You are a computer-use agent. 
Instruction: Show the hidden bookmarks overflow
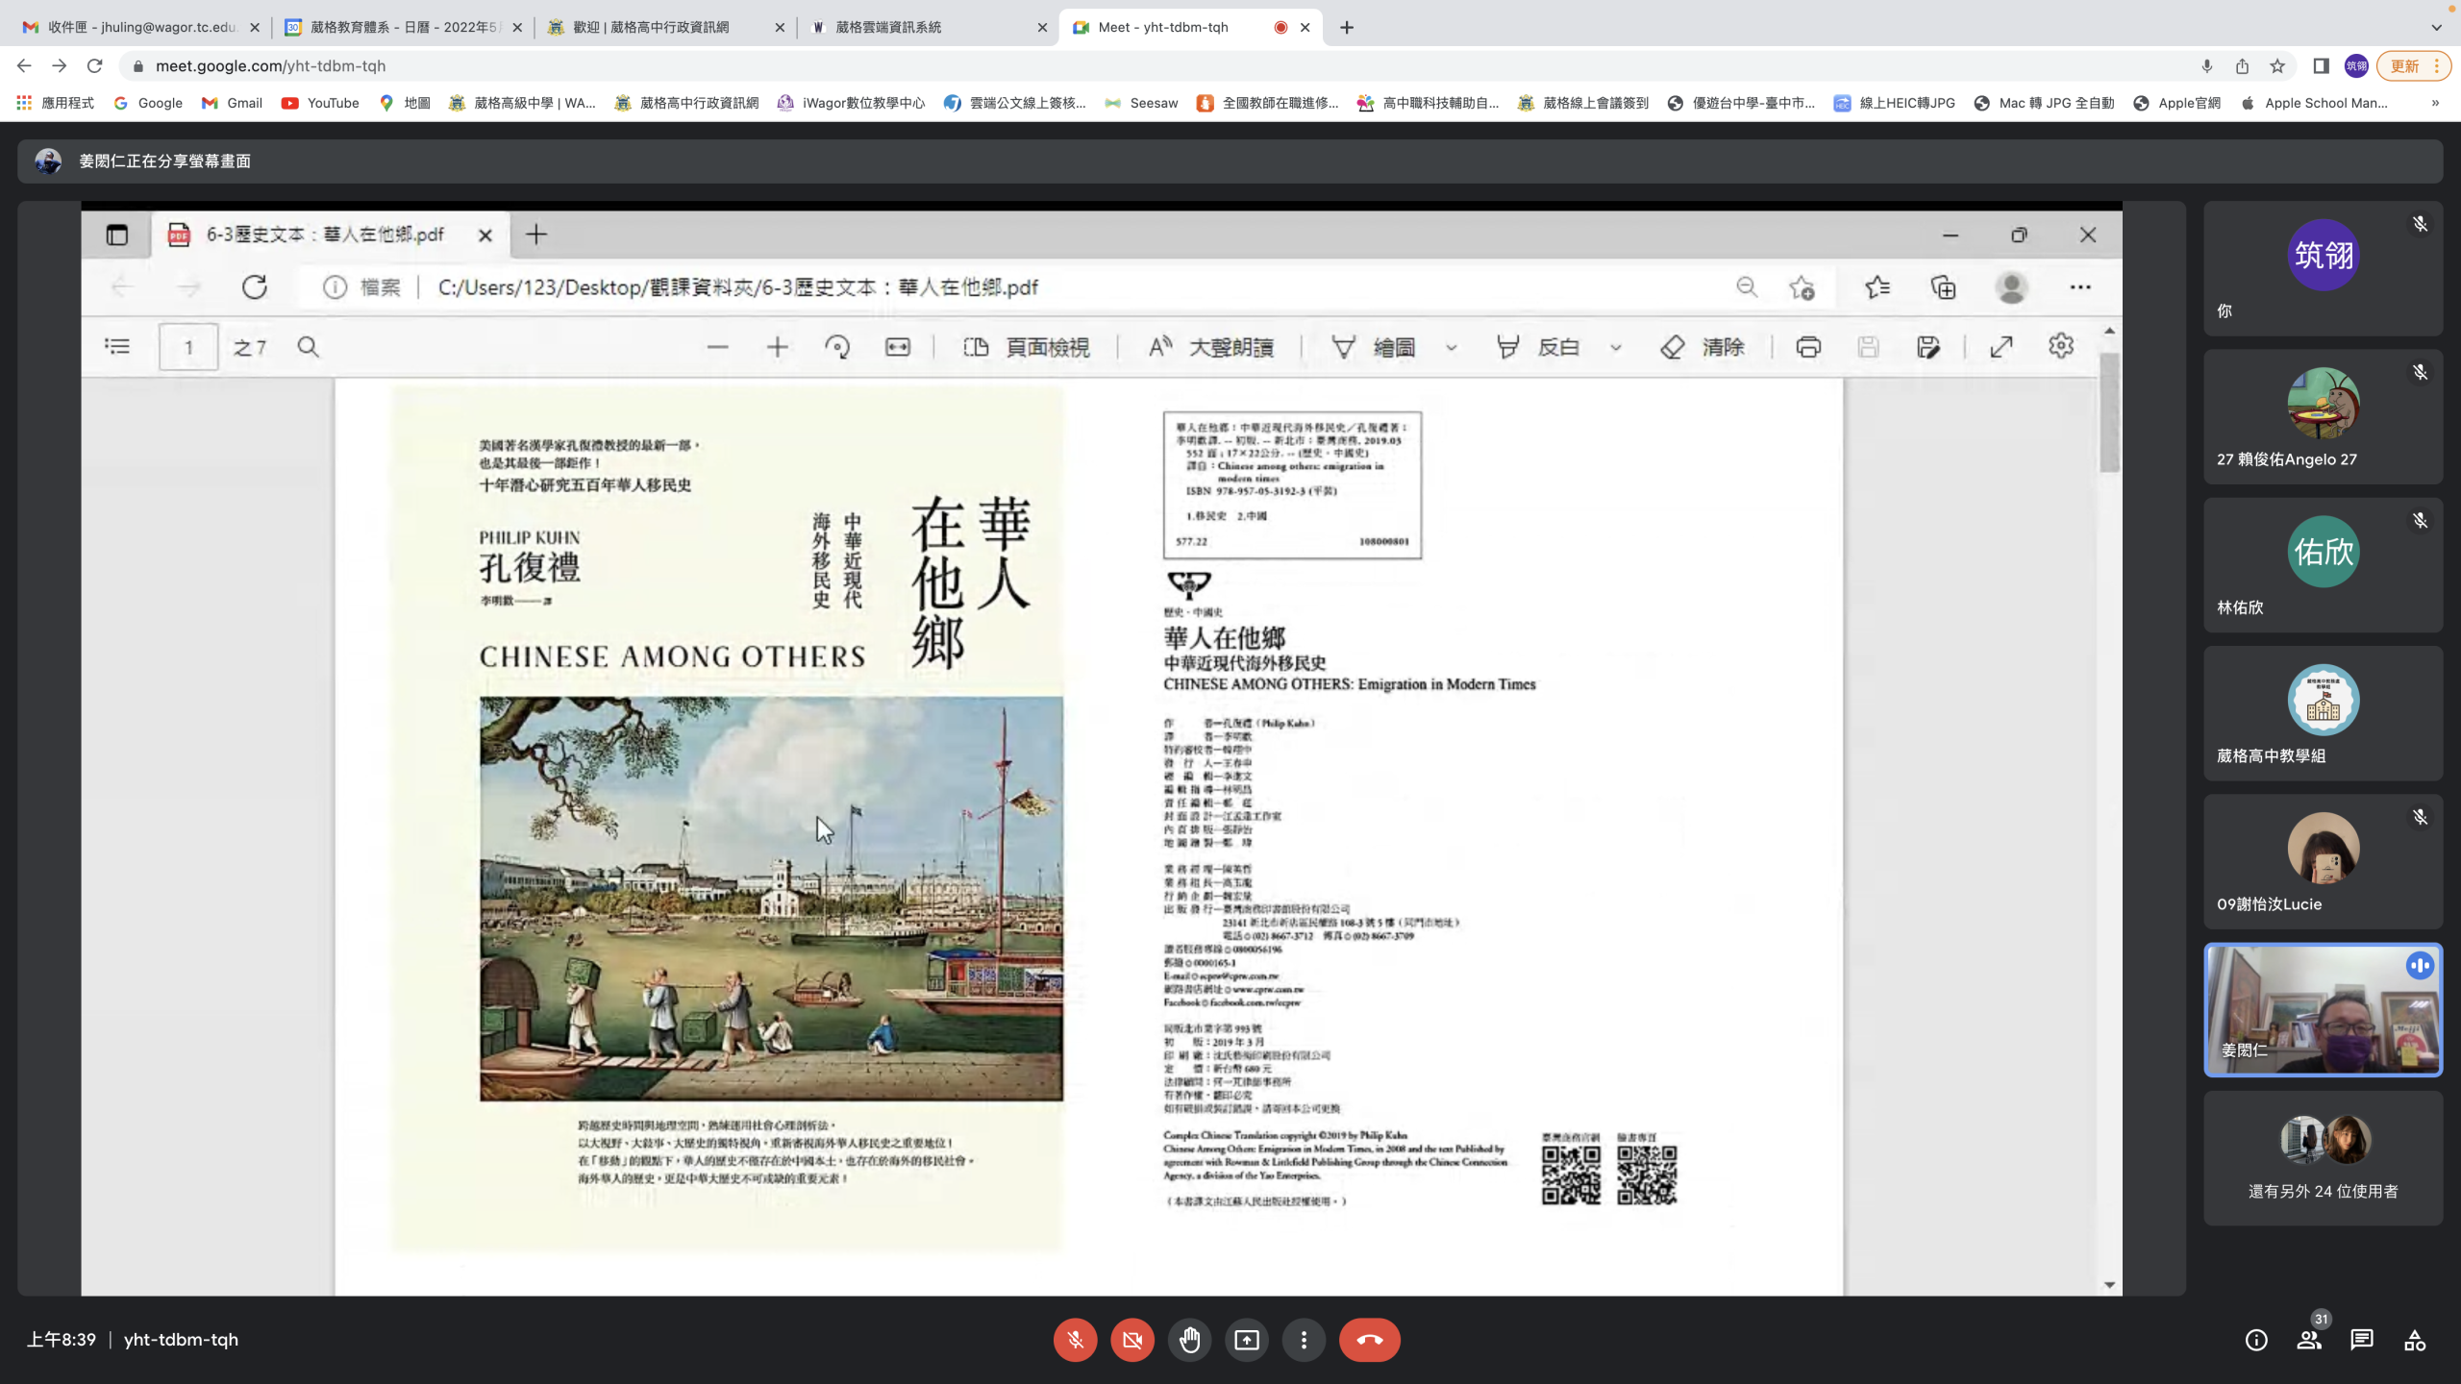pyautogui.click(x=2435, y=103)
